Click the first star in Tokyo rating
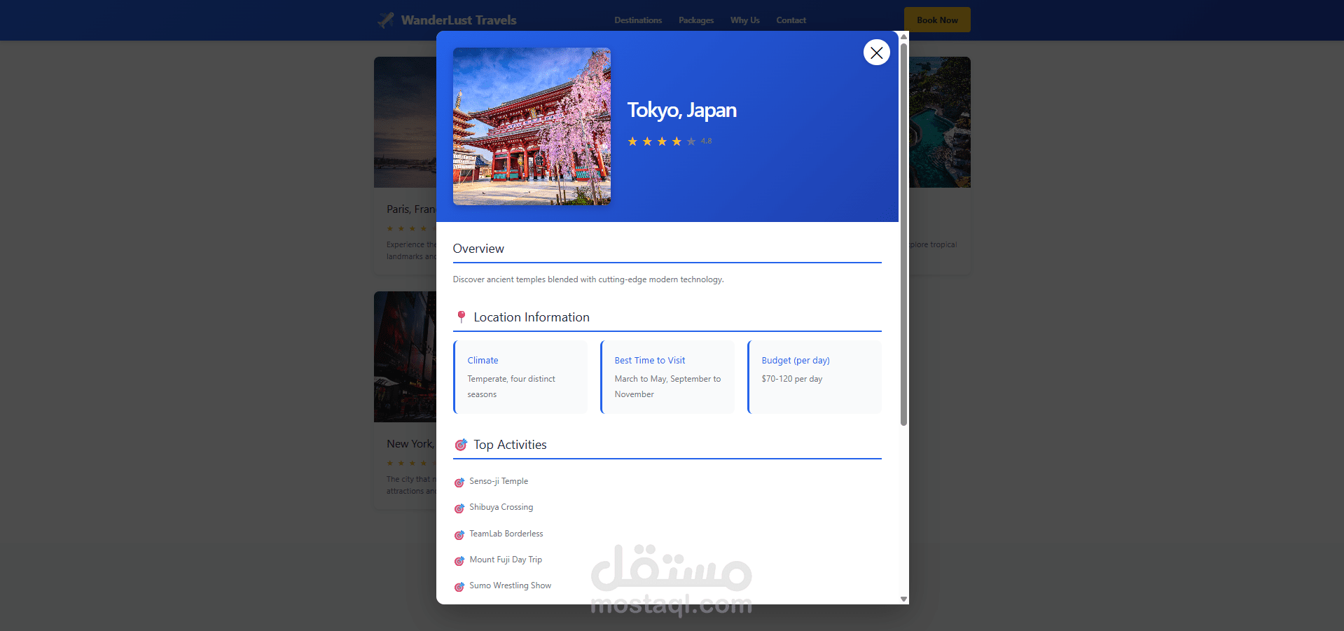The image size is (1344, 631). (x=632, y=141)
